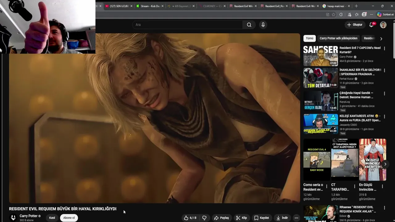Like the video with thumbs-up button

point(190,218)
